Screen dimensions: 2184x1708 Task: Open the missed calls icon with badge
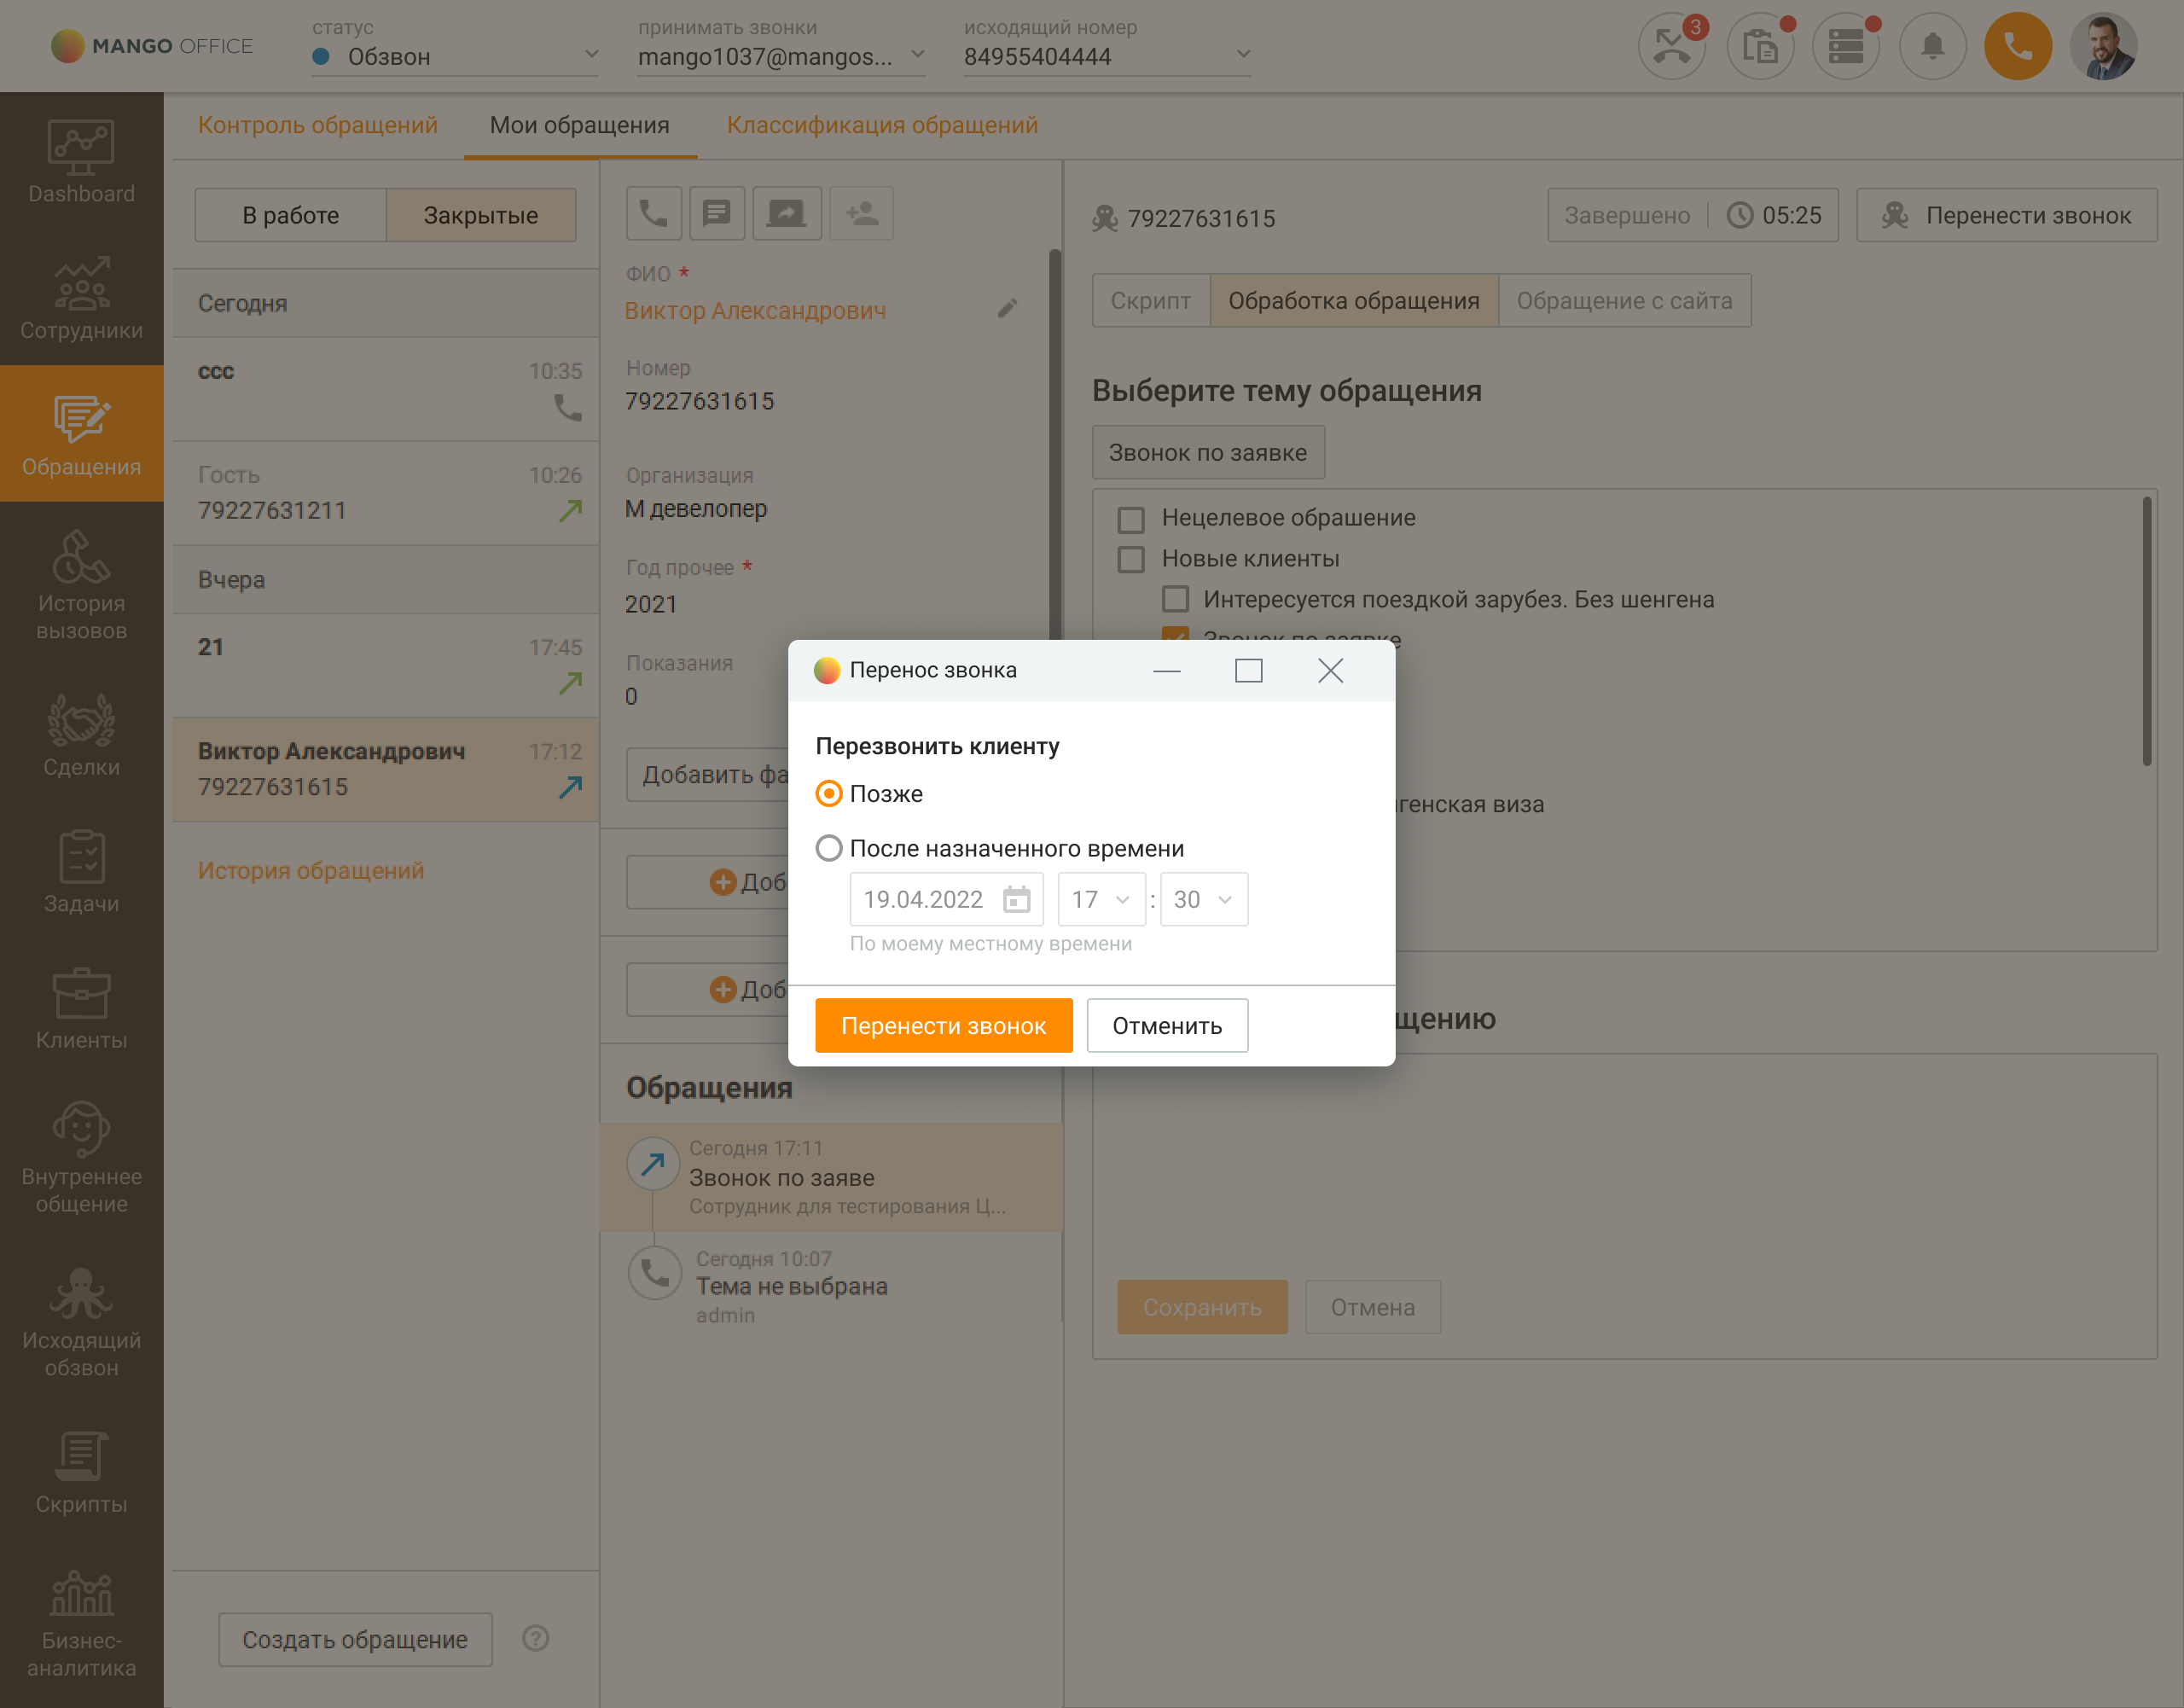(x=1672, y=46)
